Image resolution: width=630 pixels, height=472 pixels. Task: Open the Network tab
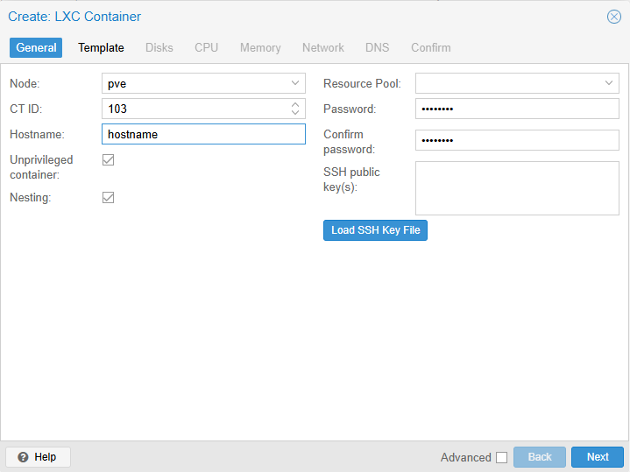coord(323,48)
